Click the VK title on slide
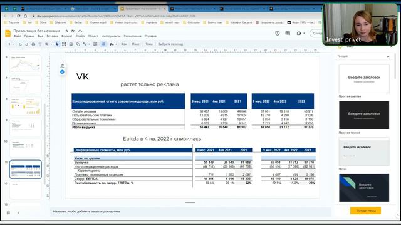Viewport: 401px width, 225px height. pyautogui.click(x=82, y=76)
